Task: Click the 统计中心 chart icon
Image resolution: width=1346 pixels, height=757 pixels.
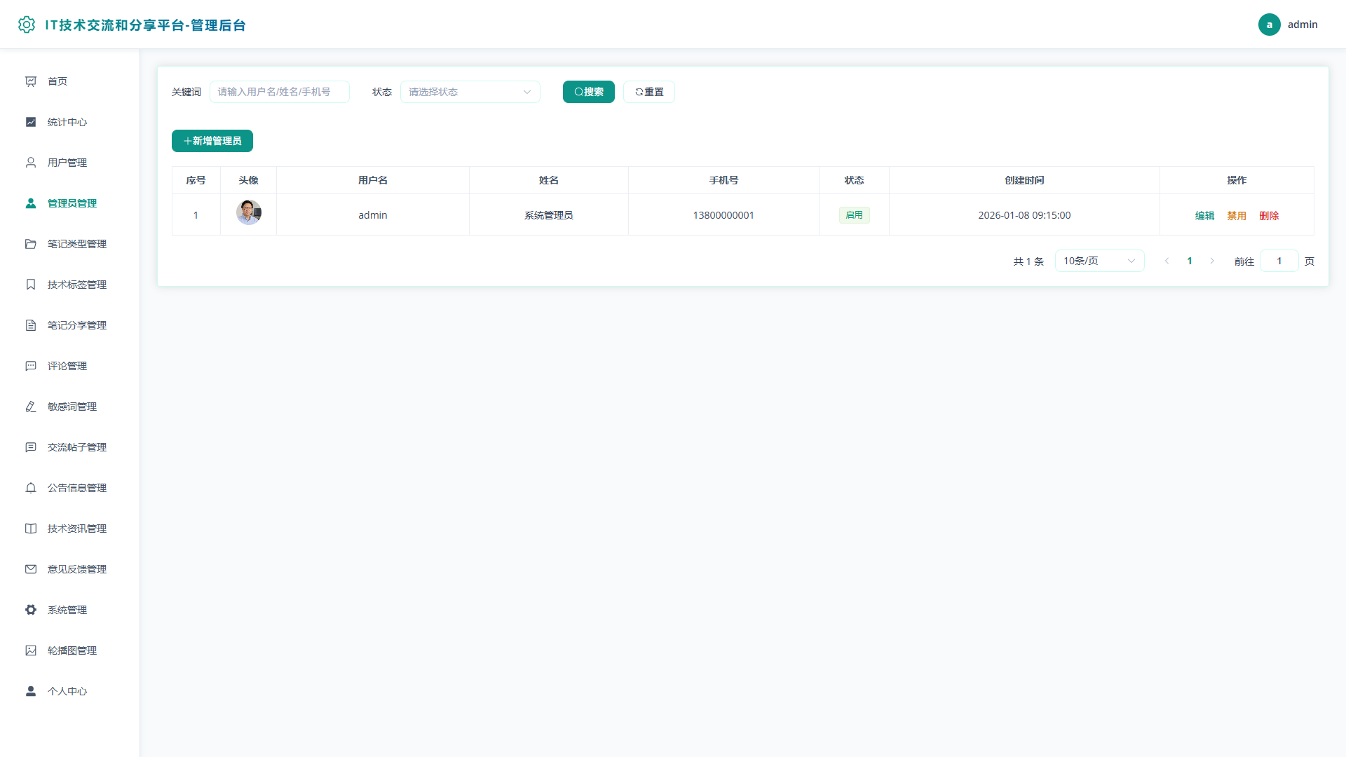Action: [31, 122]
